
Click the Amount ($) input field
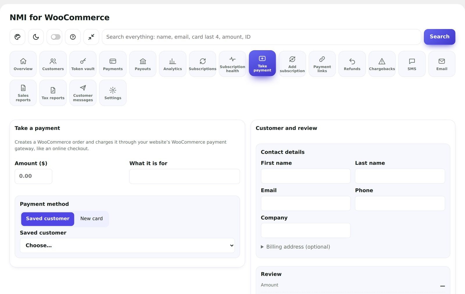point(33,176)
